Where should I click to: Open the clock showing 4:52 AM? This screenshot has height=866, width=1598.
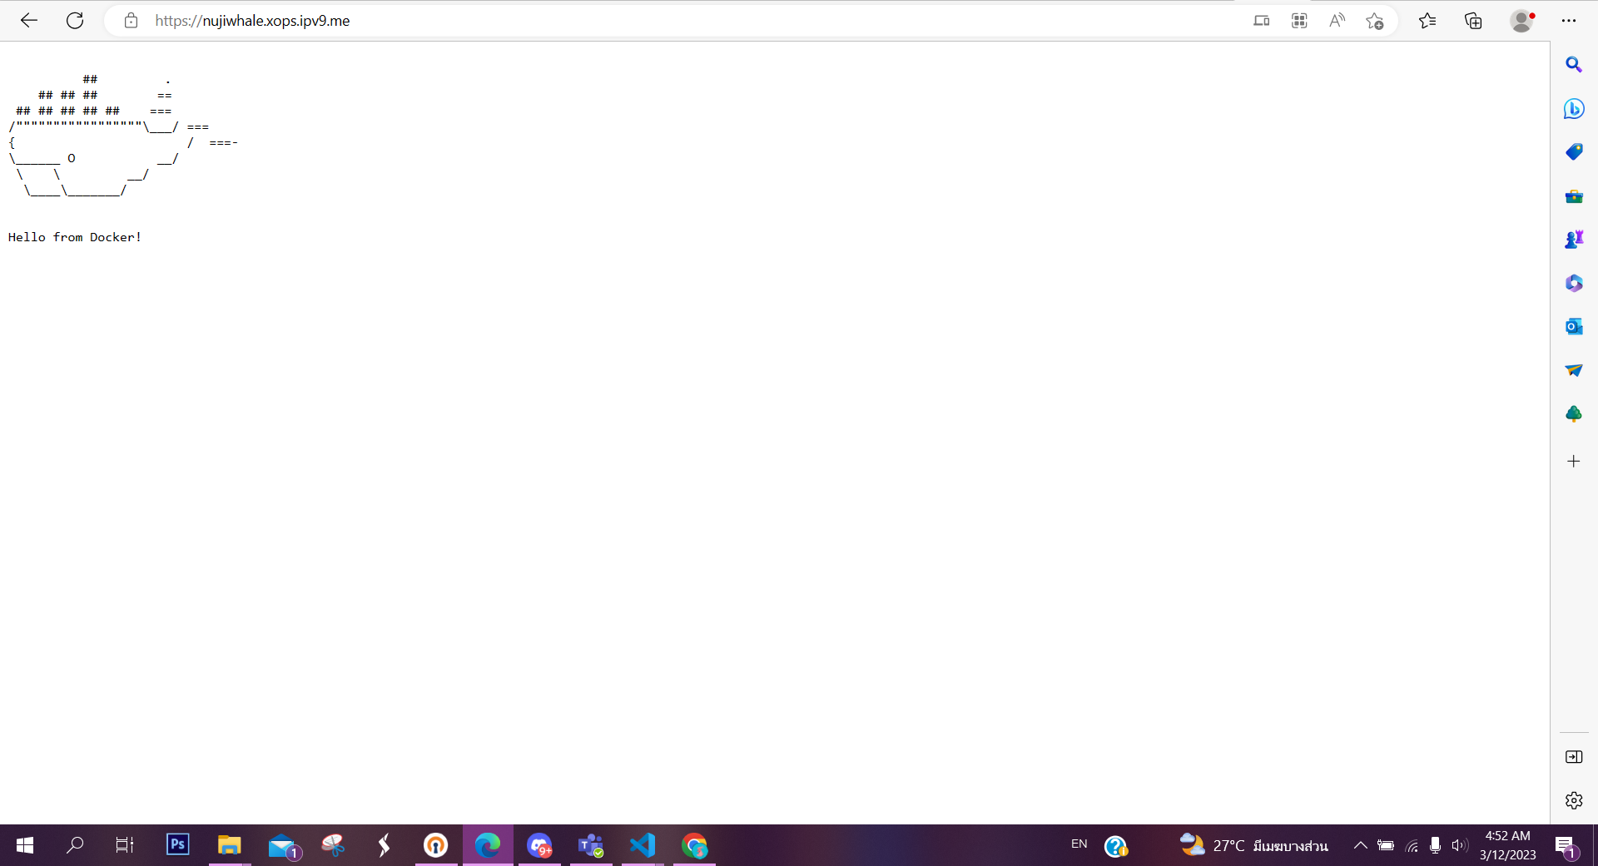1507,845
